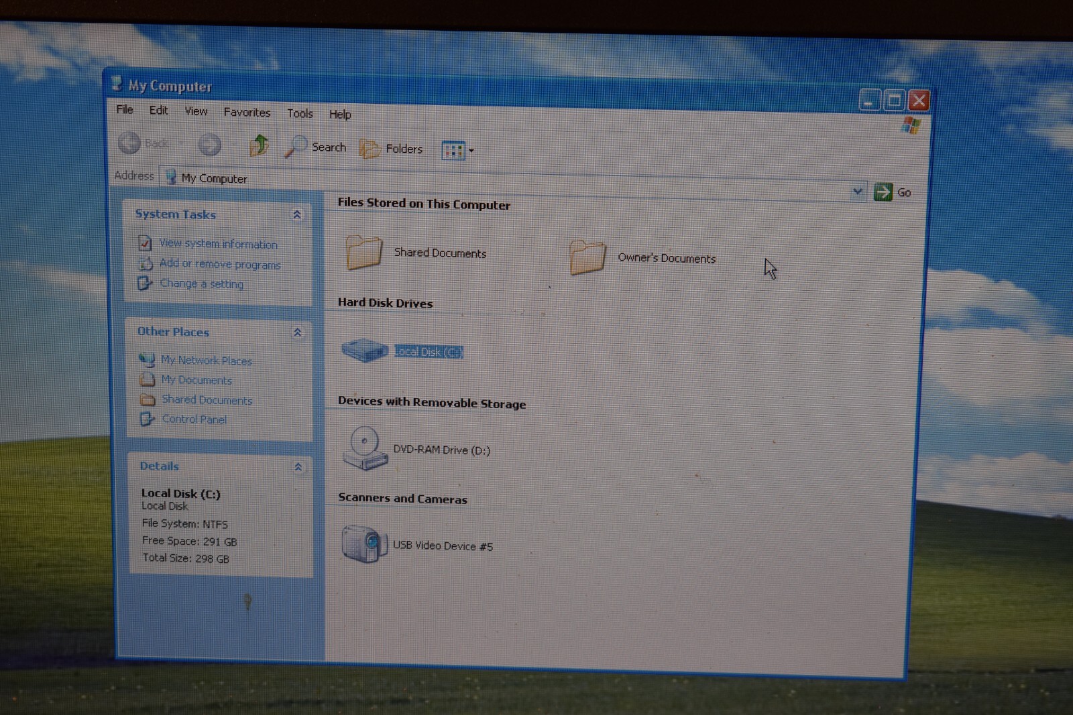Click Add or remove programs link

(x=220, y=263)
